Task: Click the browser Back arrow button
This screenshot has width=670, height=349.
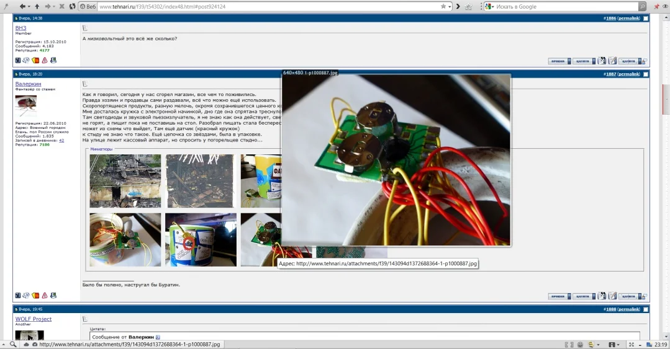Action: [x=22, y=6]
